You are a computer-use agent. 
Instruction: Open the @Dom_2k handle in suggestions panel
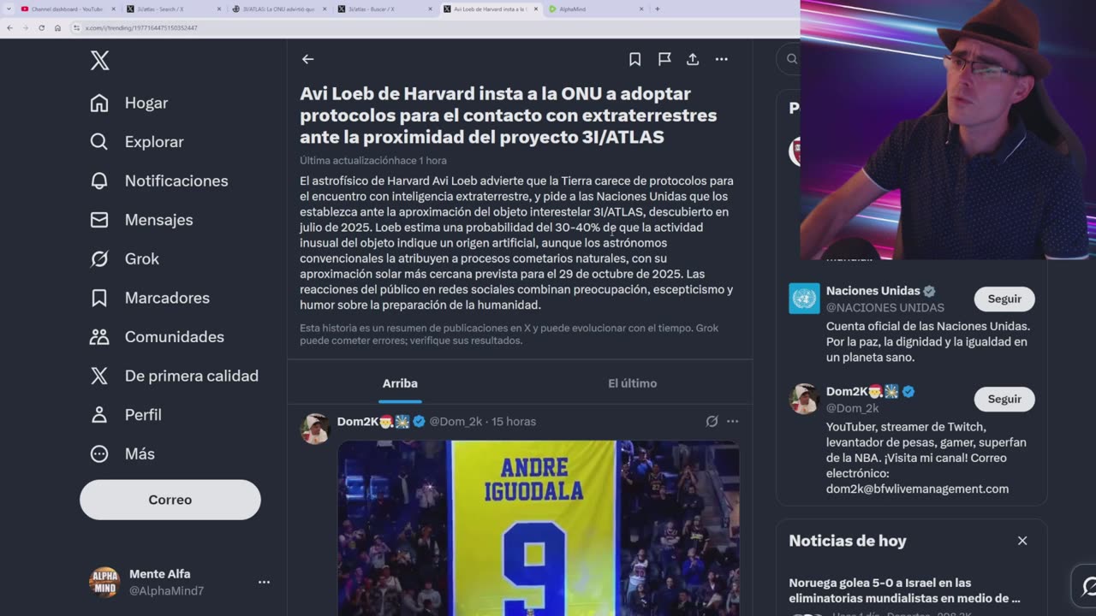click(x=853, y=407)
